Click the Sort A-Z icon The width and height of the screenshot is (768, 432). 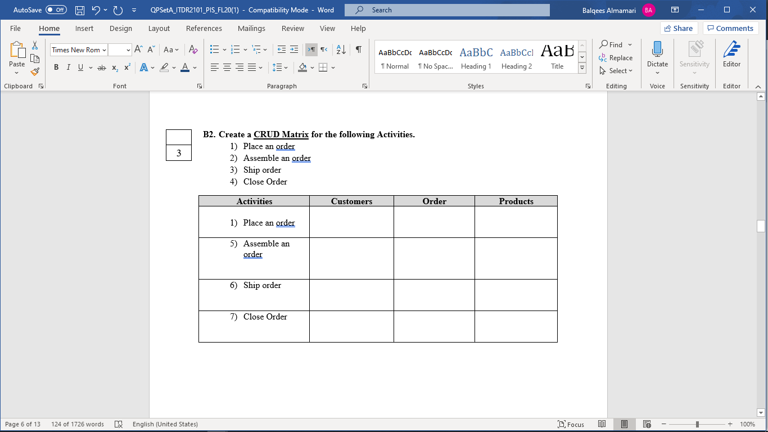[341, 49]
